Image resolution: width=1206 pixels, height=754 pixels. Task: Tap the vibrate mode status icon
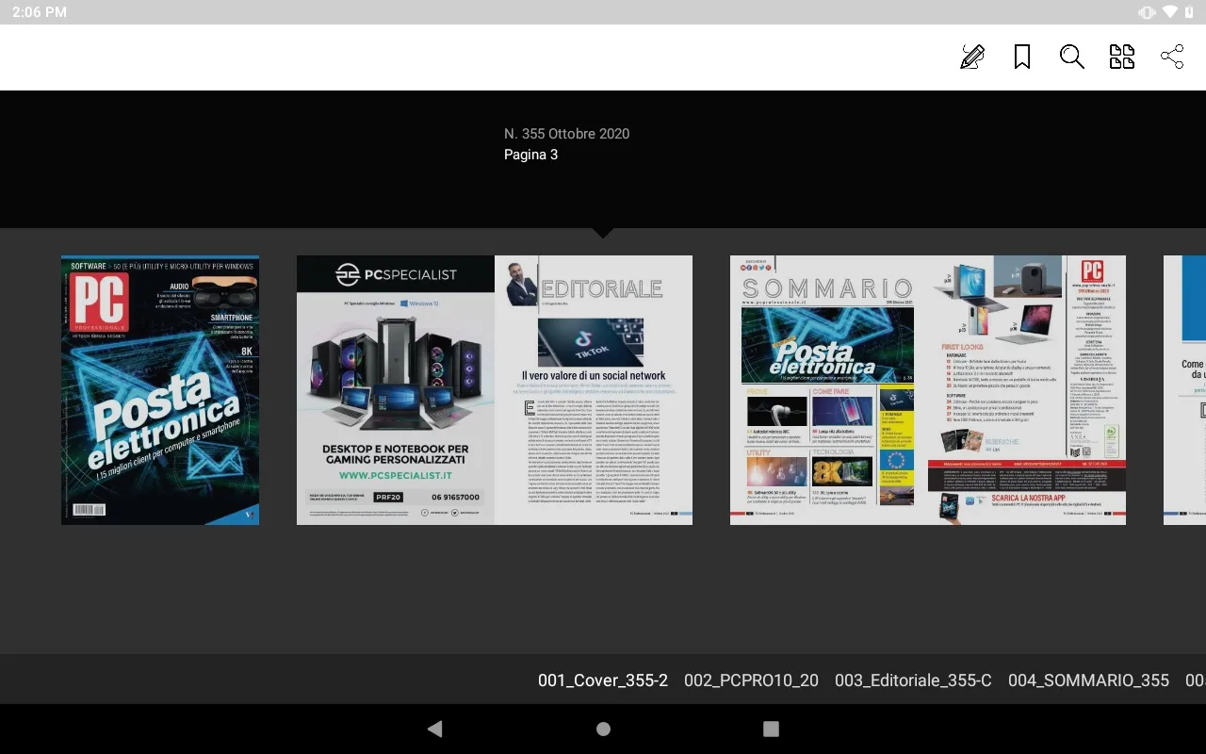pyautogui.click(x=1147, y=12)
